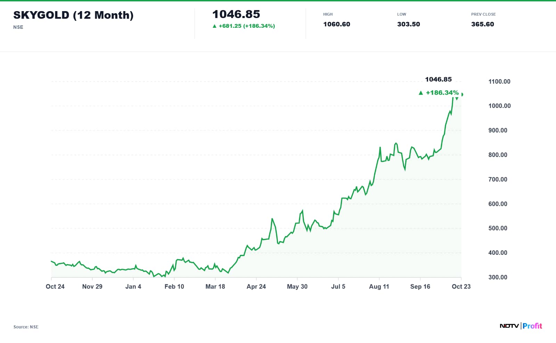Select the low value 303.50
556x343 pixels.
[408, 24]
